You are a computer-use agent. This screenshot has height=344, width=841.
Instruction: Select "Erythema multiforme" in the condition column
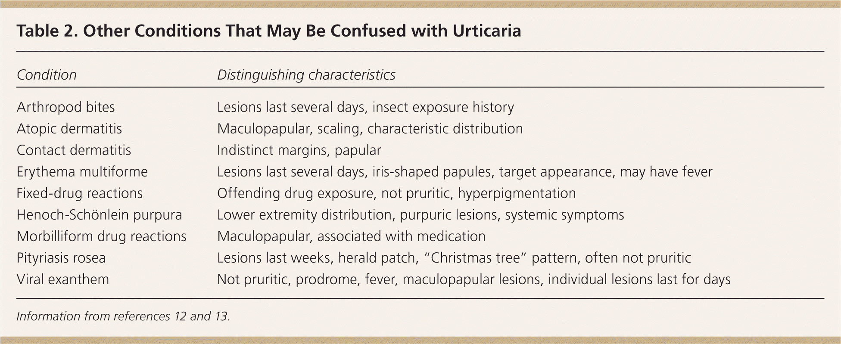(82, 172)
